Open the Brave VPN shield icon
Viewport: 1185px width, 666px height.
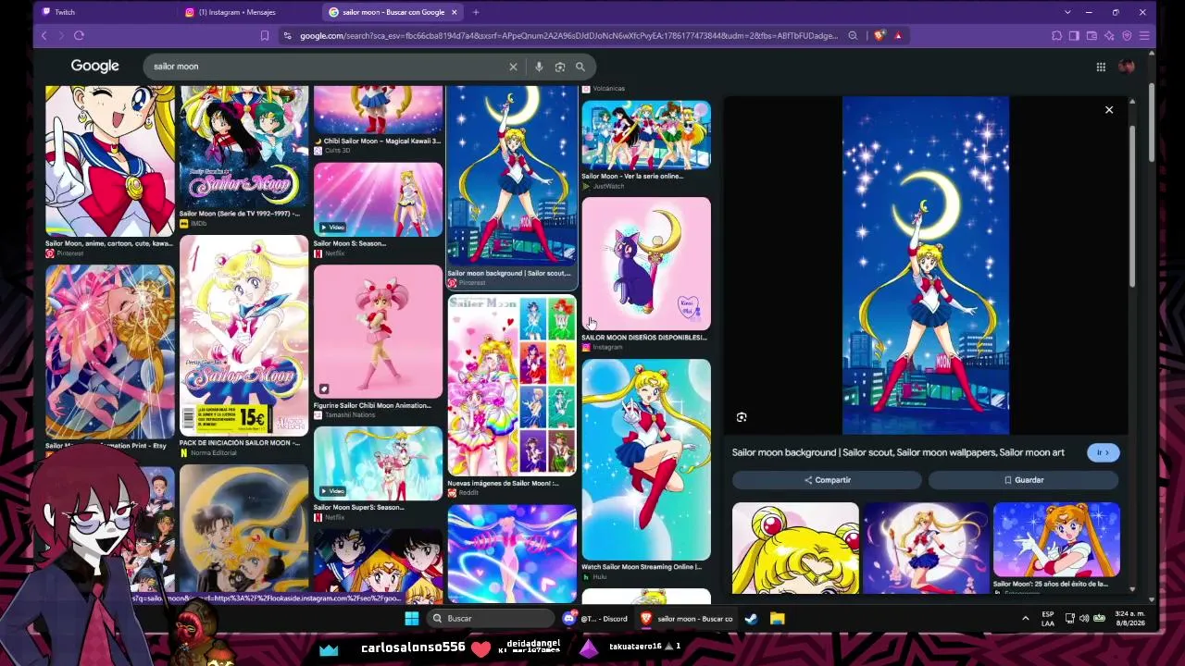coord(1127,36)
